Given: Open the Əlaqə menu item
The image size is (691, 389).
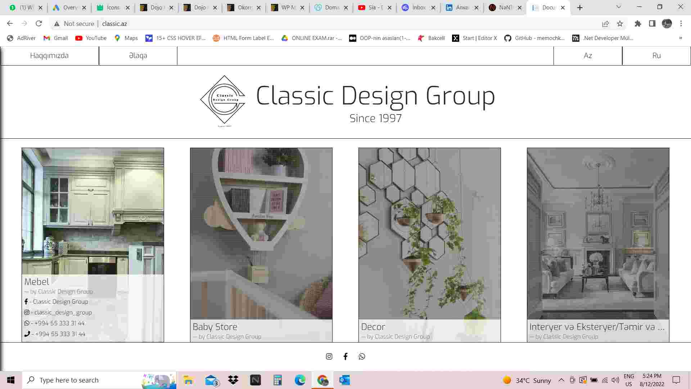Looking at the screenshot, I should pos(138,55).
